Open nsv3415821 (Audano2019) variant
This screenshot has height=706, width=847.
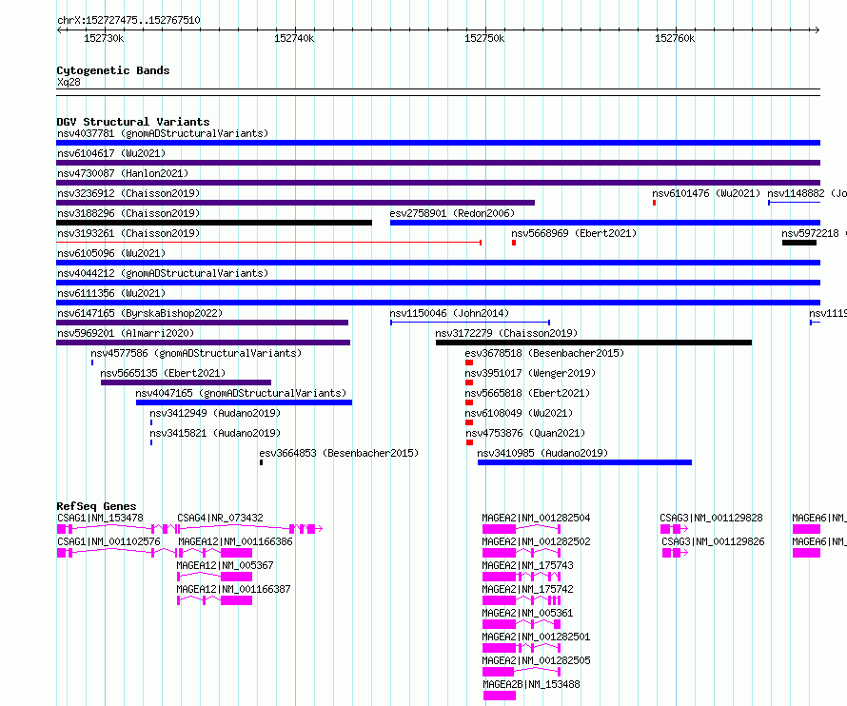(215, 433)
